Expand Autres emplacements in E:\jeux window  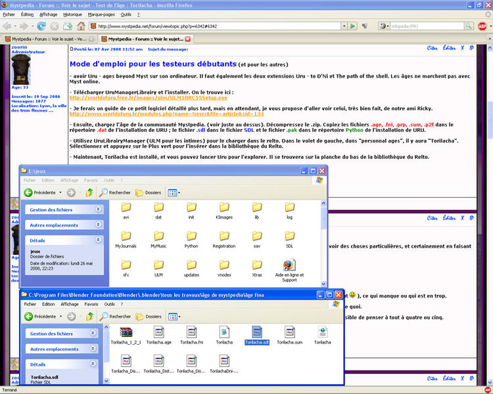coord(98,225)
